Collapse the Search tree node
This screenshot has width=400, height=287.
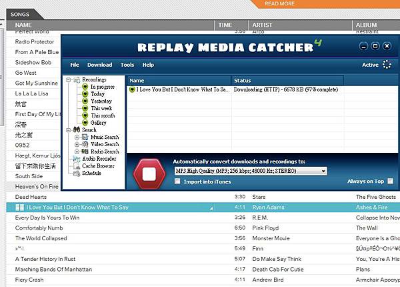pyautogui.click(x=68, y=130)
